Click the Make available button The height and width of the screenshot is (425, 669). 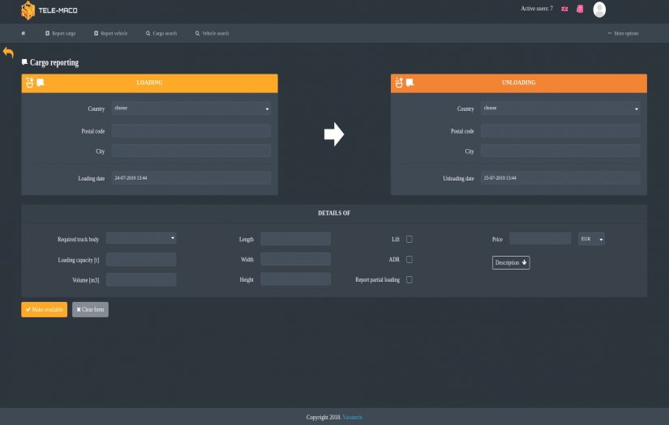tap(45, 309)
